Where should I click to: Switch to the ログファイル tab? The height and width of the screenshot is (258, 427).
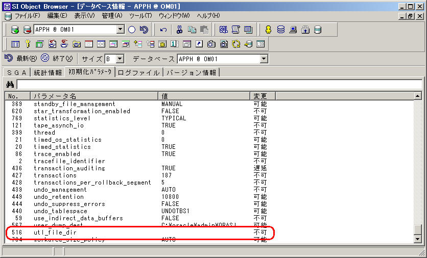tap(138, 72)
